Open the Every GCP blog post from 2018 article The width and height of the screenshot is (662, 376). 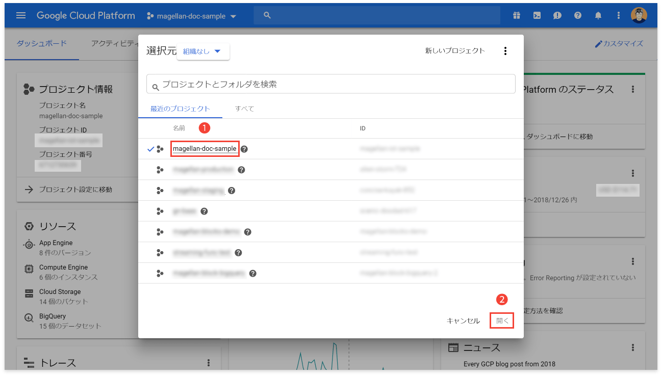pos(510,364)
